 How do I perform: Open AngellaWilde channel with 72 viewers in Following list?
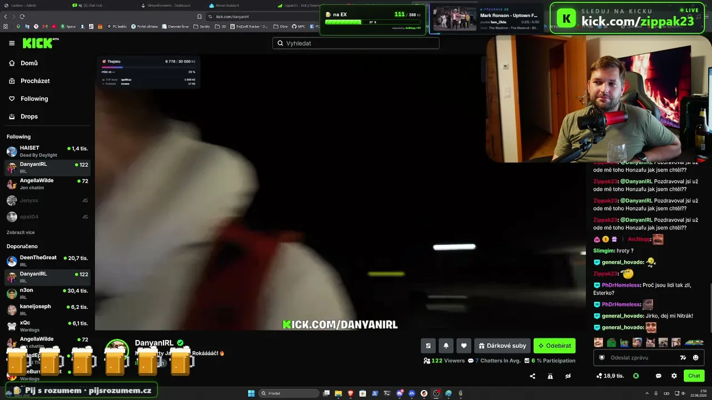point(47,184)
